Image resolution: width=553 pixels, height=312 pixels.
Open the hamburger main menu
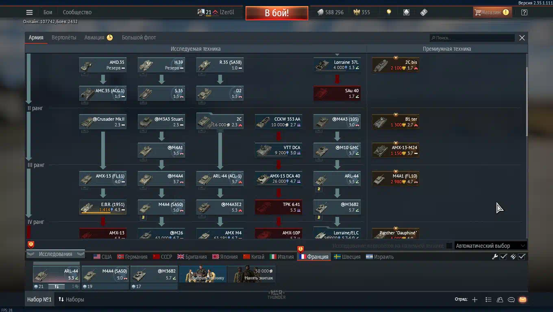(x=29, y=12)
